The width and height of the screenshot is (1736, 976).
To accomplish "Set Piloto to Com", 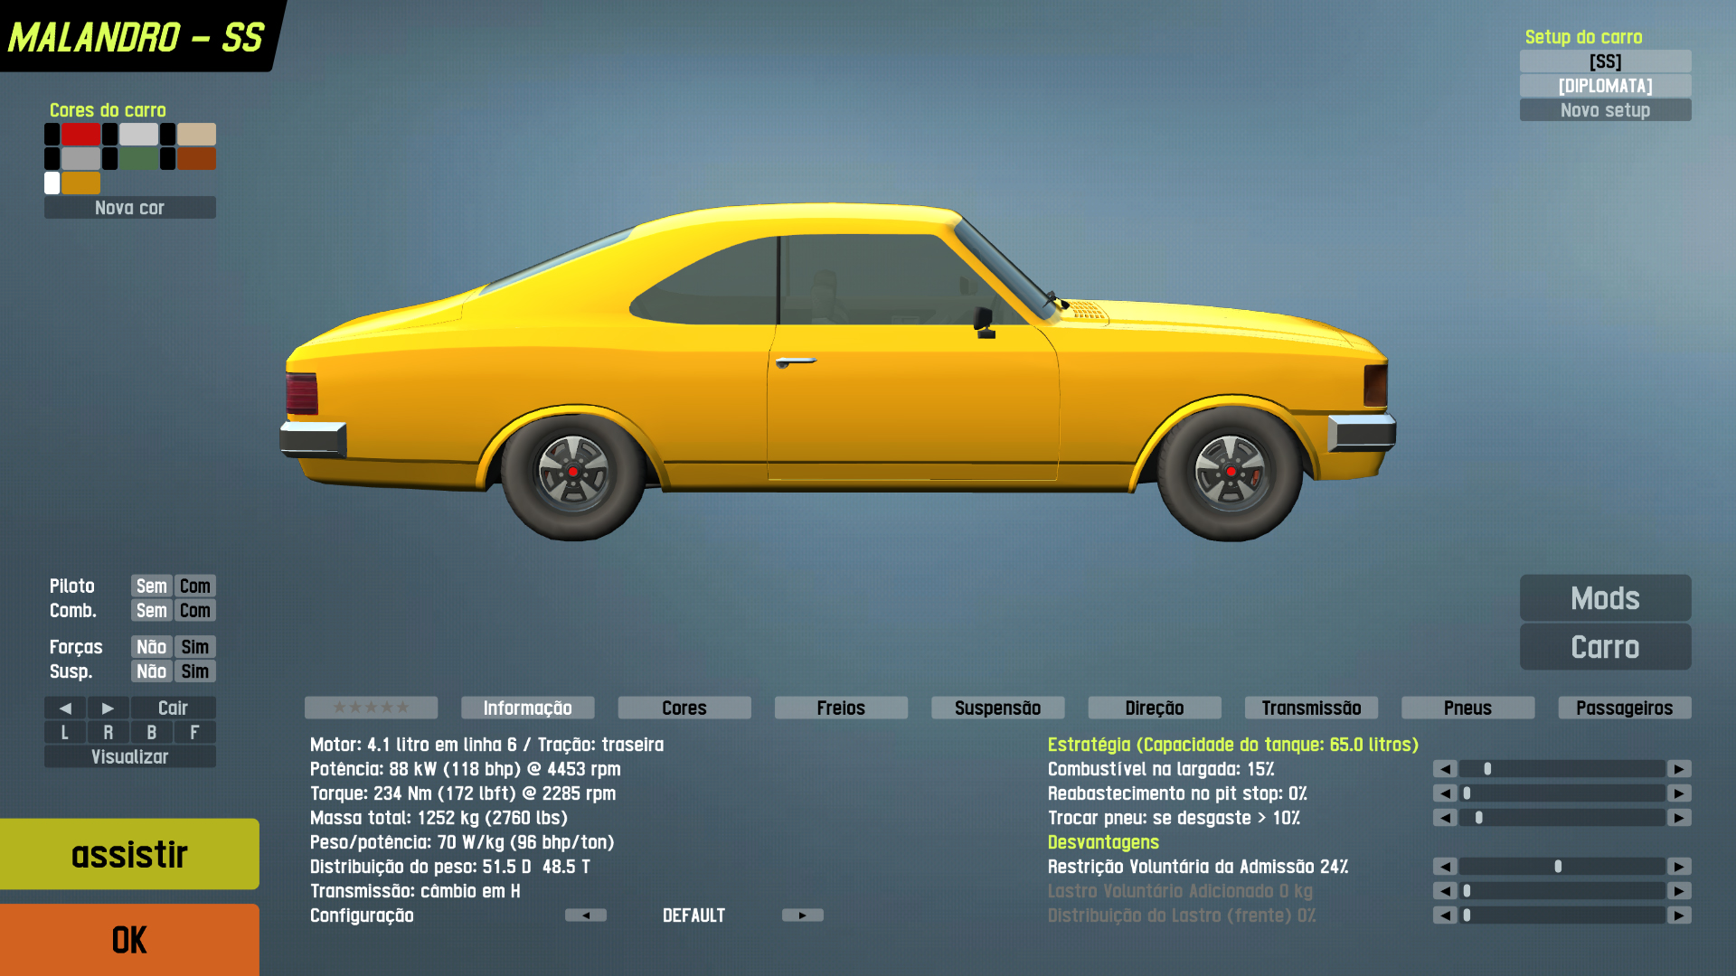I will click(194, 587).
